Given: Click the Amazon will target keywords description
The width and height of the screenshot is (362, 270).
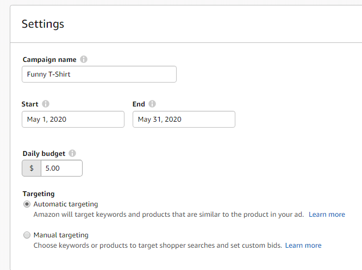Looking at the screenshot, I should point(168,215).
